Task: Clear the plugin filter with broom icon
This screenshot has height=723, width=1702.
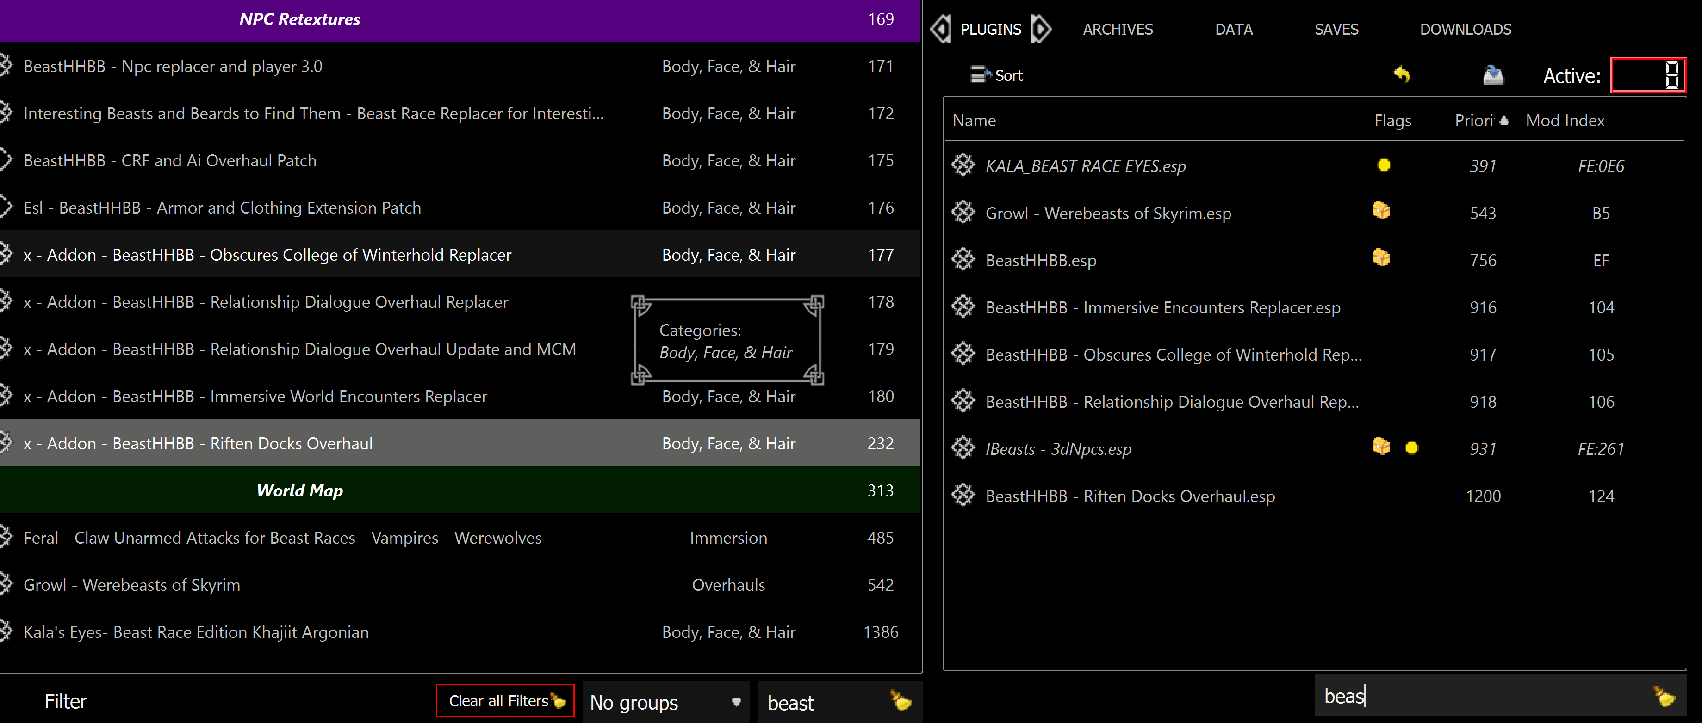Action: pyautogui.click(x=1664, y=697)
